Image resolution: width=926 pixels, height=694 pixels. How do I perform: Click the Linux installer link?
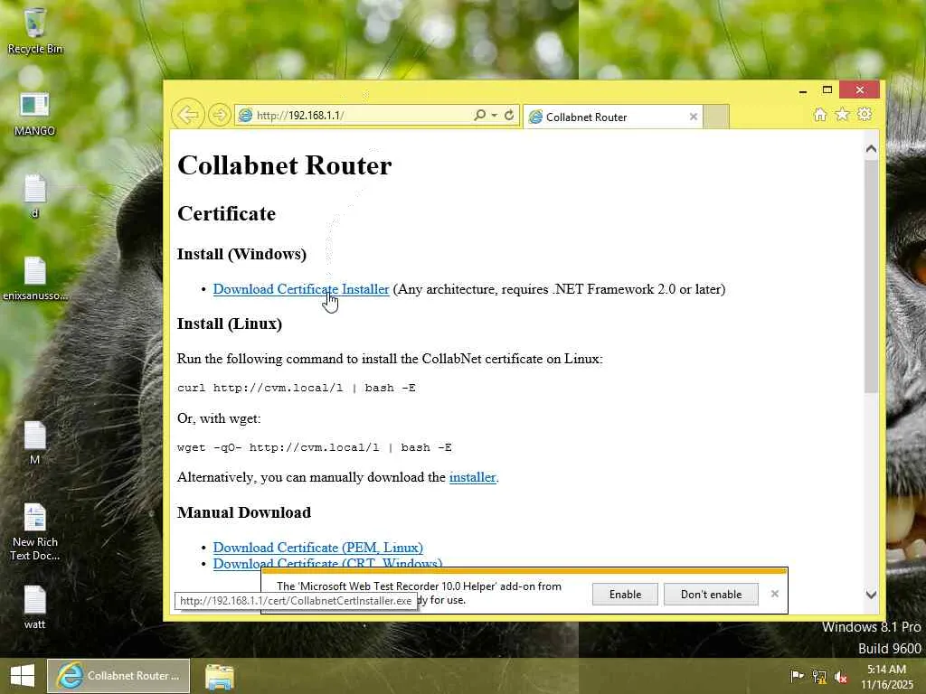pyautogui.click(x=472, y=477)
